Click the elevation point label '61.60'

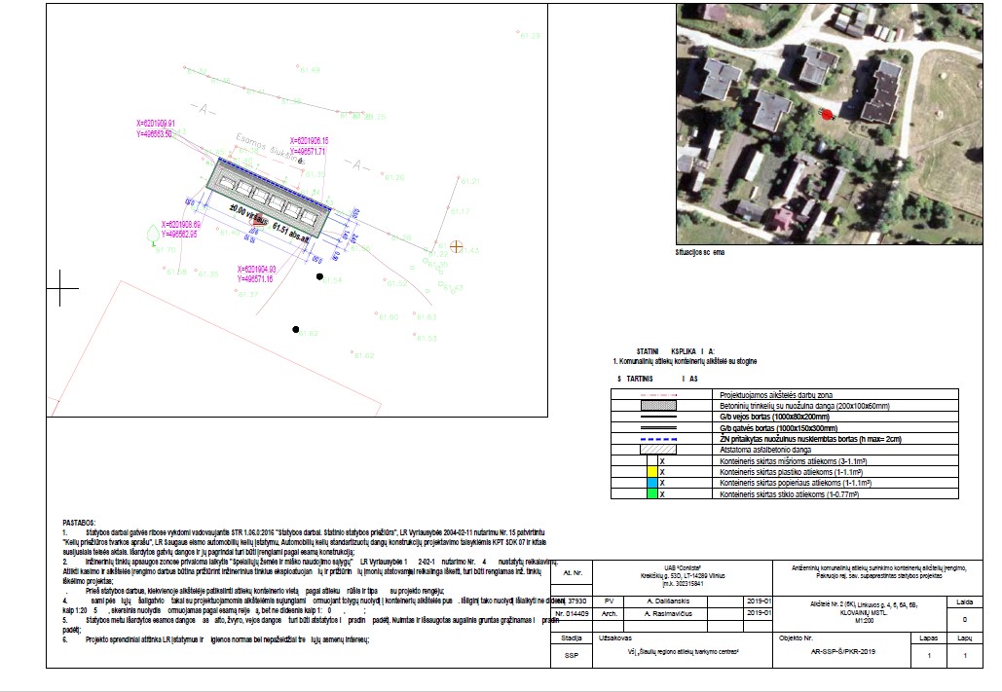[x=389, y=317]
